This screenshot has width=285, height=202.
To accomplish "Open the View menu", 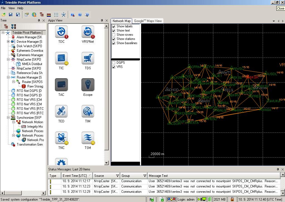I will coord(11,8).
